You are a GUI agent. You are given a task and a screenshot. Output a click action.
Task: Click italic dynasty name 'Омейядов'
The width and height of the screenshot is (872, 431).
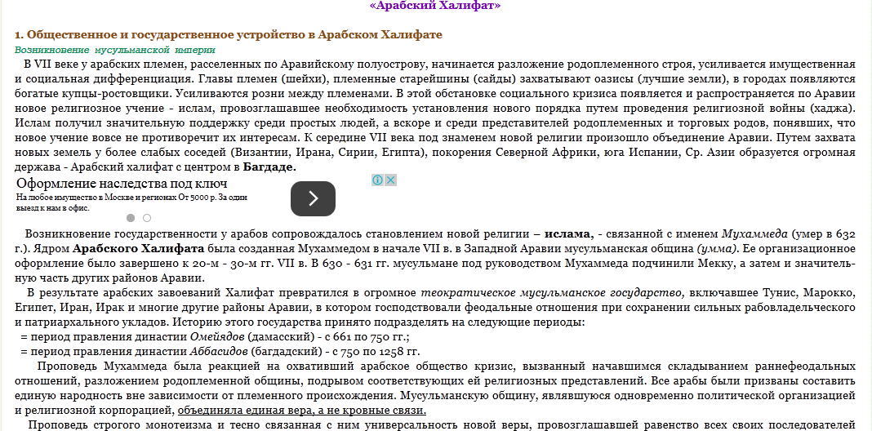coord(217,337)
